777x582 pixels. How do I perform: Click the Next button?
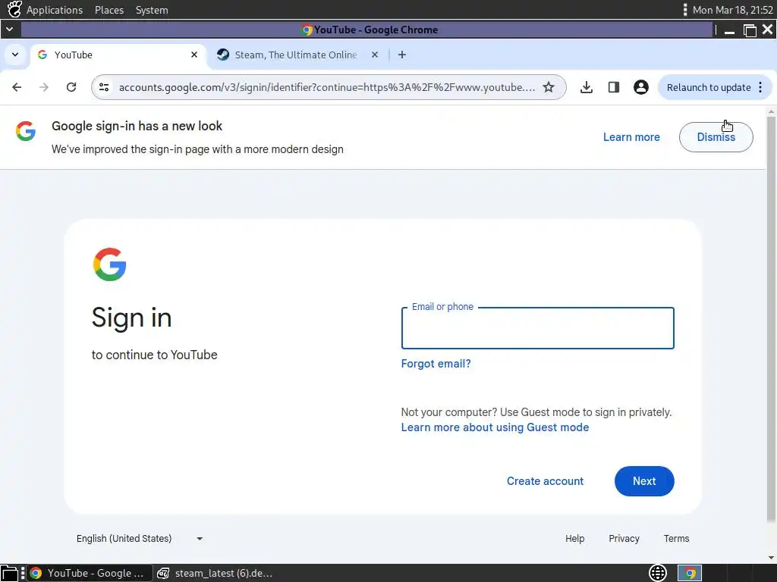pos(644,481)
